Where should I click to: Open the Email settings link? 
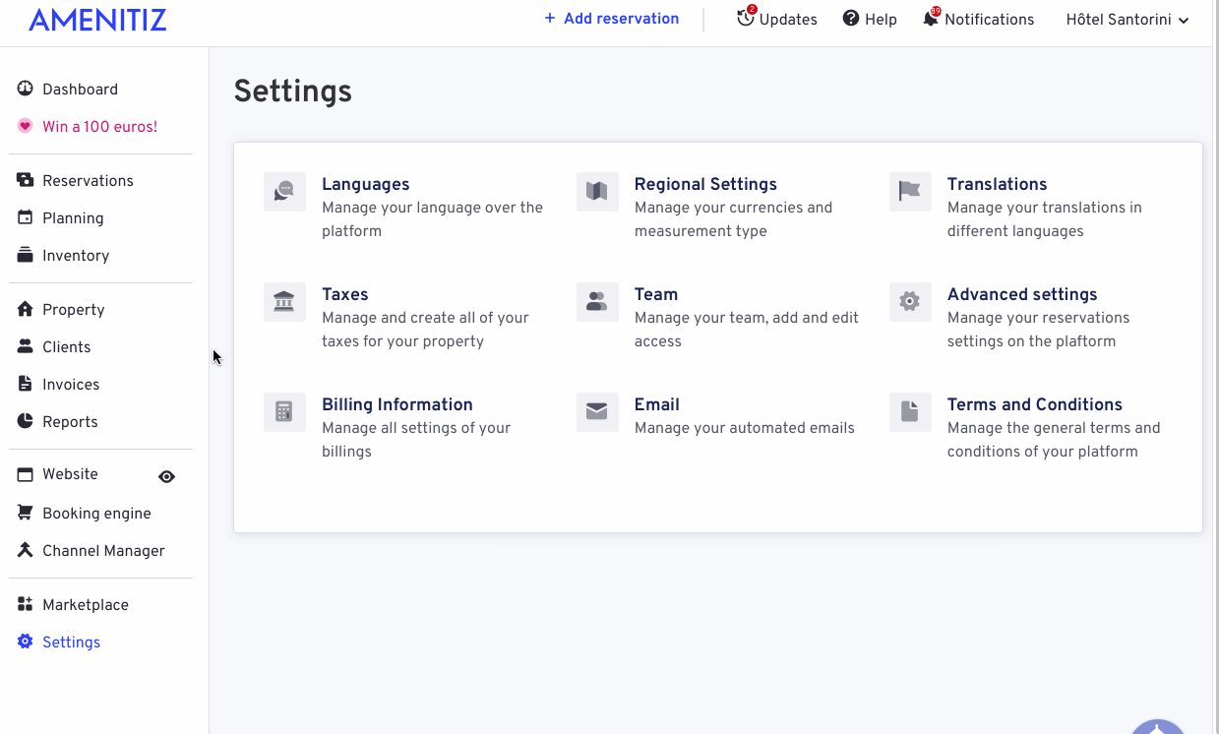[657, 404]
